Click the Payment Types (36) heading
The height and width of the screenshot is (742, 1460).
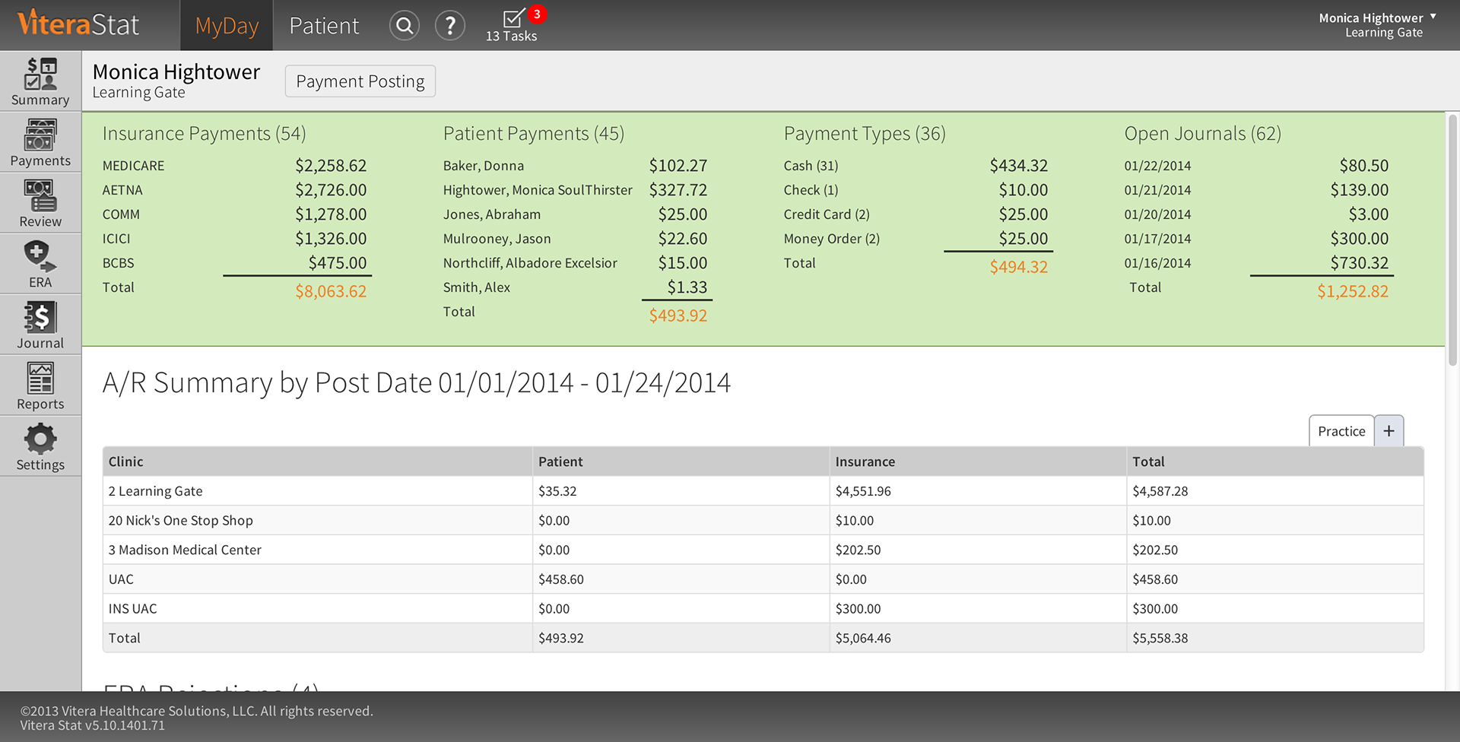tap(865, 134)
